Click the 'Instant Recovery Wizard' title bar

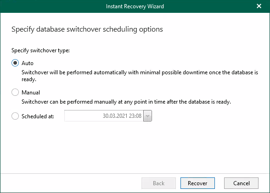135,6
